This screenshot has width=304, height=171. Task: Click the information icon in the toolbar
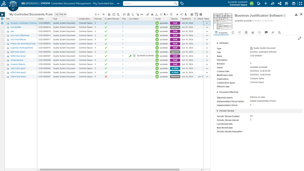(x=201, y=14)
